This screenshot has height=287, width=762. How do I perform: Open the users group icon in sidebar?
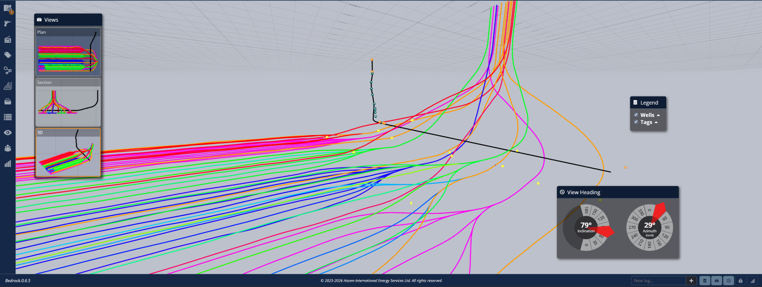click(8, 148)
